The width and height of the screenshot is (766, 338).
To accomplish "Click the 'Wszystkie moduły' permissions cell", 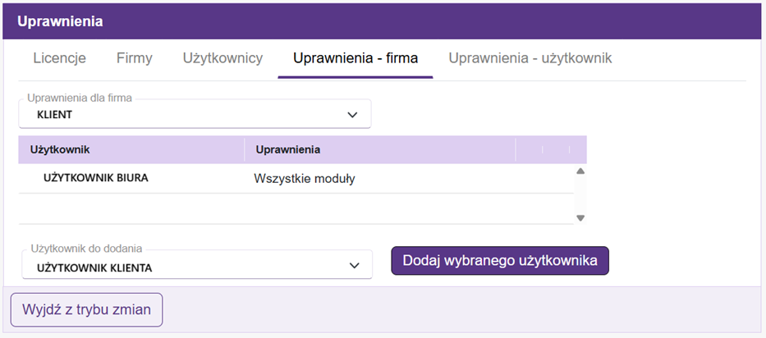I will click(x=305, y=179).
